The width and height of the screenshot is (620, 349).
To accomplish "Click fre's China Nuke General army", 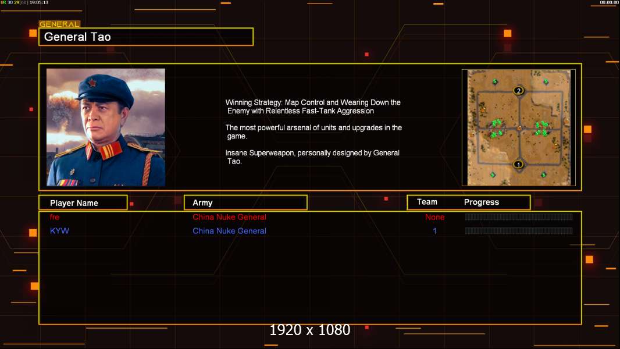I will (229, 217).
